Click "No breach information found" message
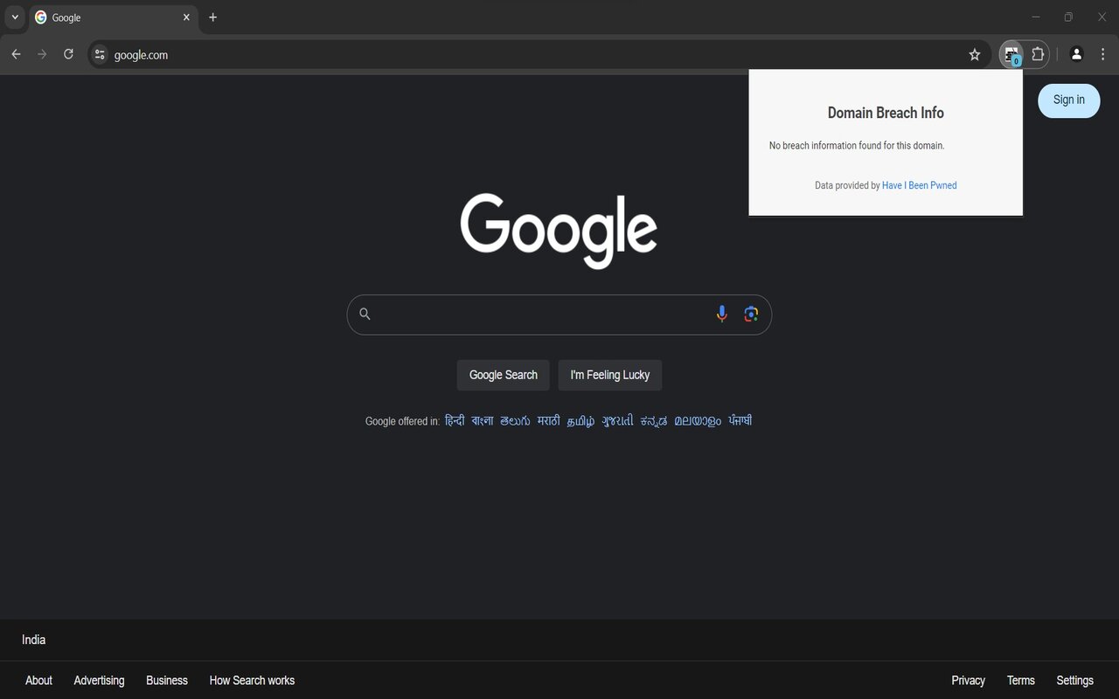Screen dimensions: 1119x699 [x=857, y=146]
